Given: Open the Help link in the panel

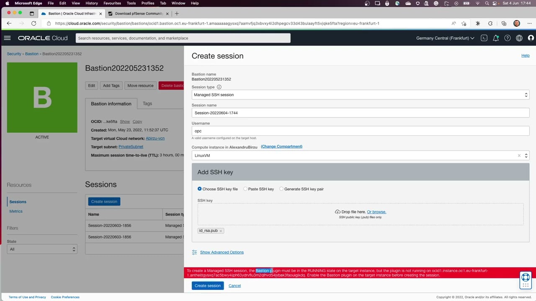Looking at the screenshot, I should point(525,56).
